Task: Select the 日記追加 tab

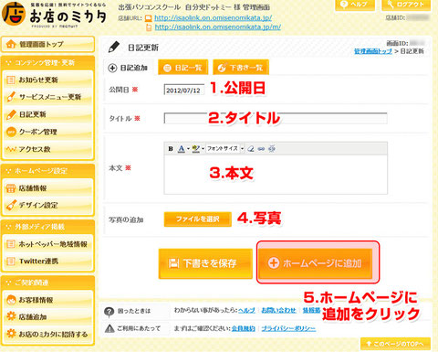Action: click(x=128, y=68)
